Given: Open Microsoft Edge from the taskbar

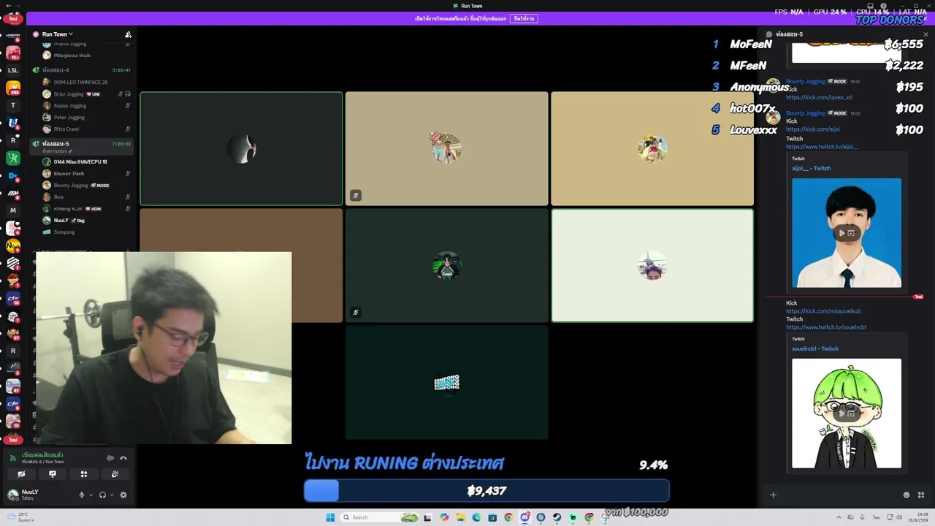Looking at the screenshot, I should pyautogui.click(x=476, y=517).
